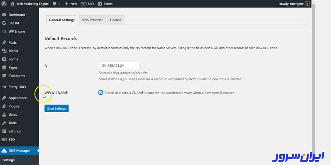The image size is (331, 165).
Task: Click the WWW CNAME label text
Action: click(56, 93)
